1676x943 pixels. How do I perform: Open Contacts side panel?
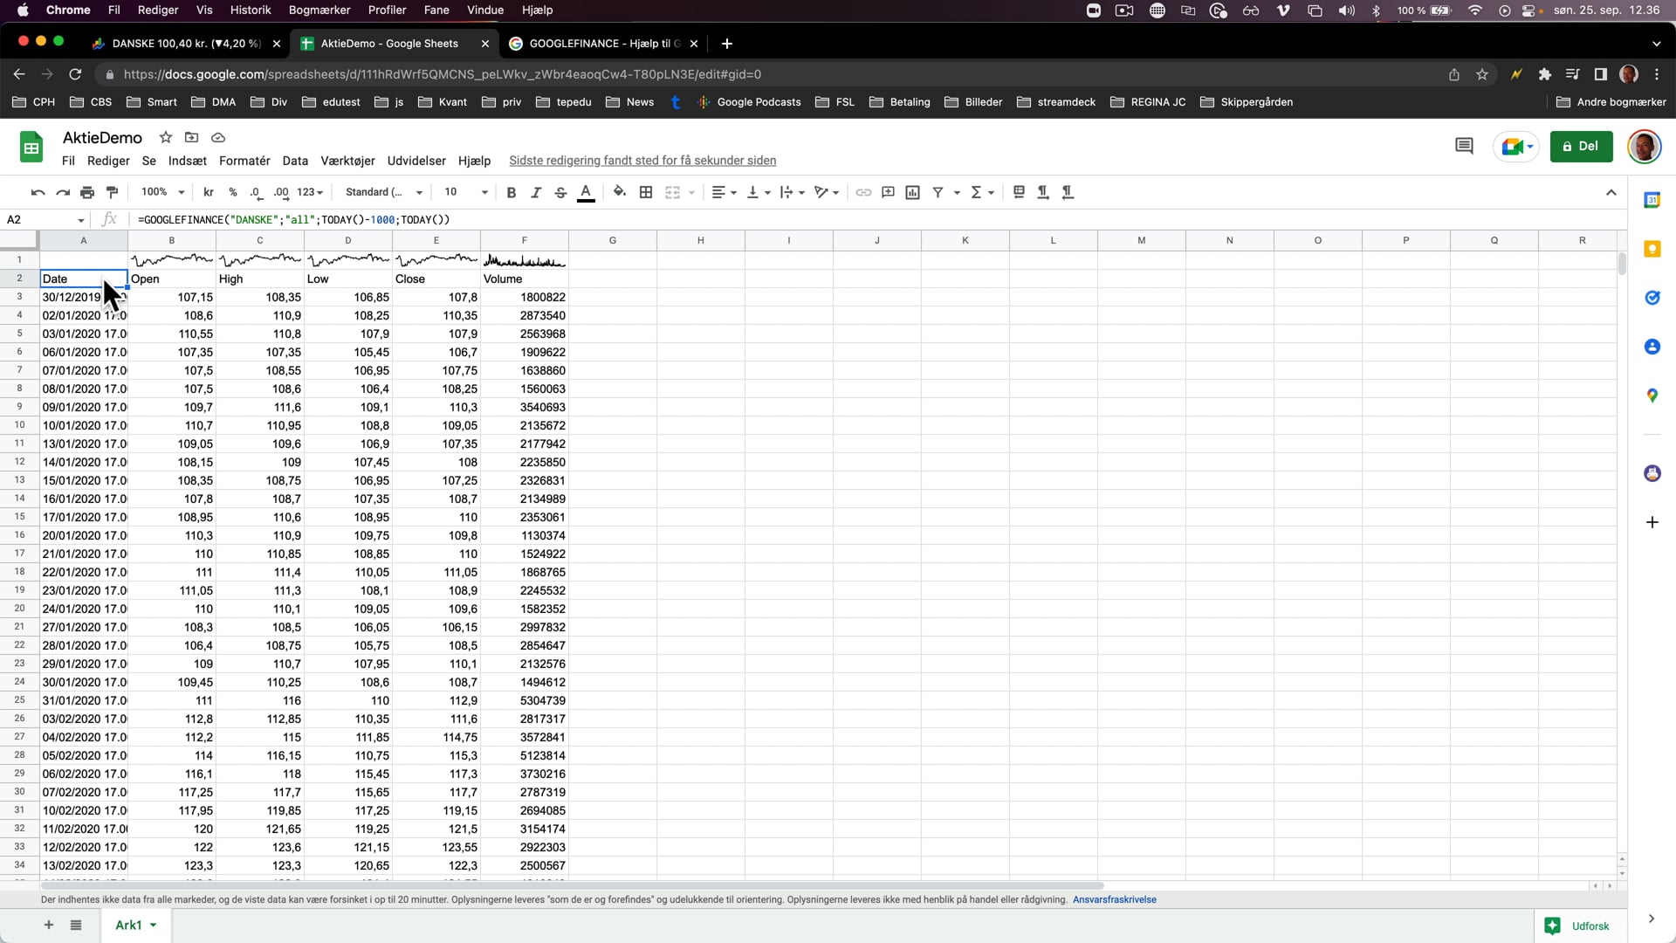(1652, 347)
